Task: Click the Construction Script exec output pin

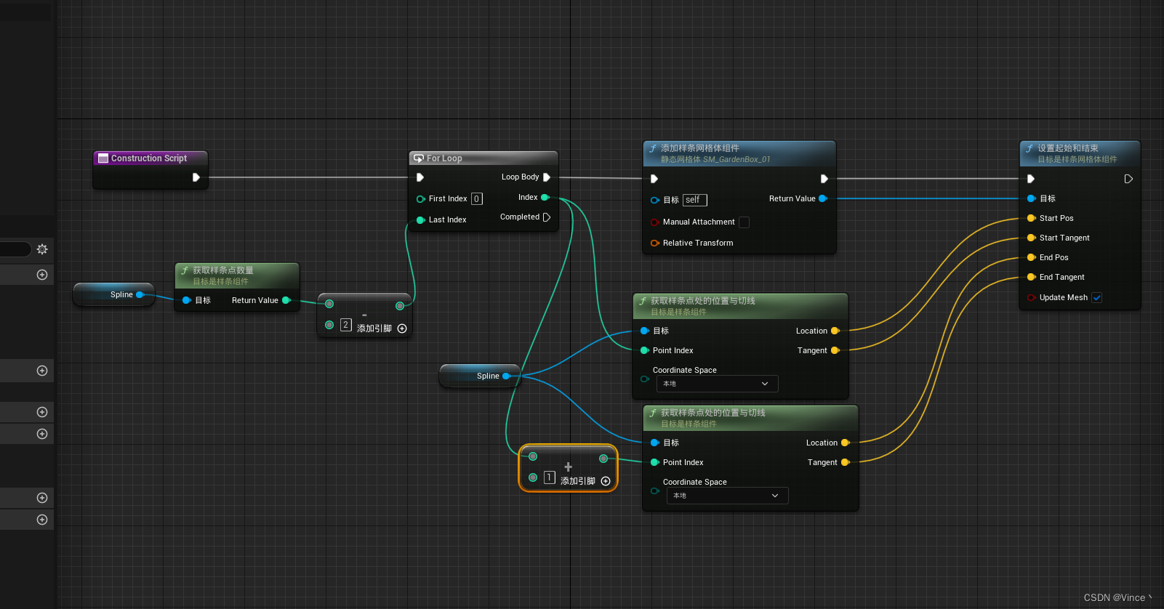Action: (x=196, y=177)
